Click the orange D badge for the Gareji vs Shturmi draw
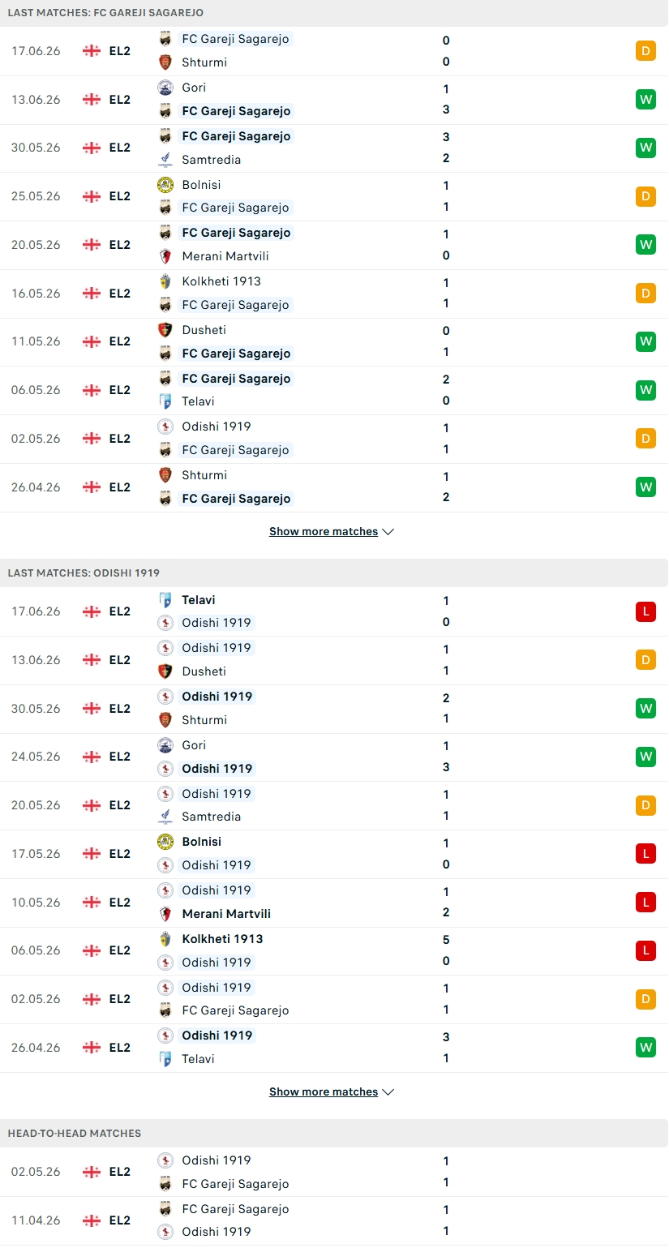This screenshot has height=1248, width=669. 645,51
